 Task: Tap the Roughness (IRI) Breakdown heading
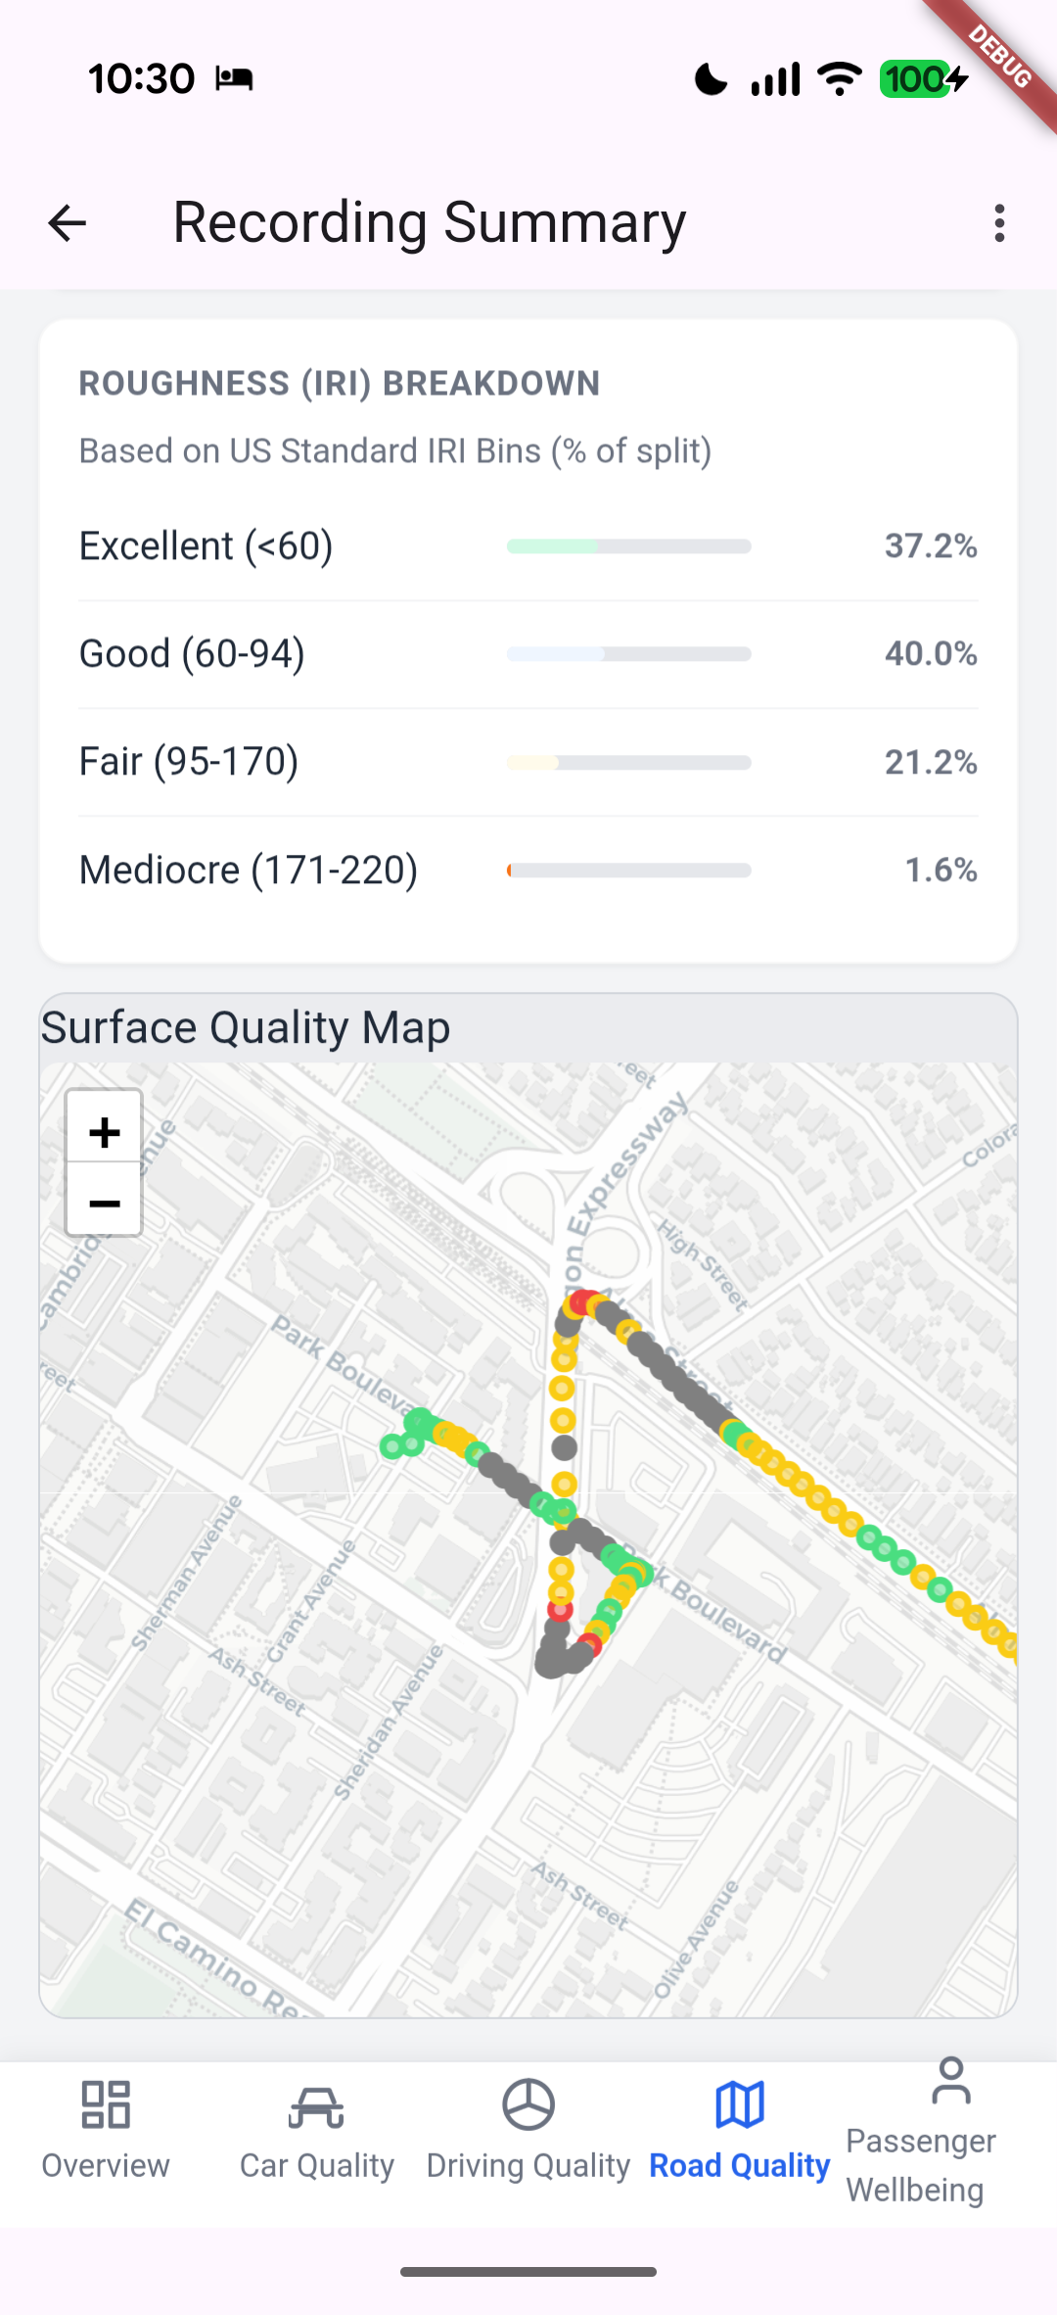tap(340, 383)
